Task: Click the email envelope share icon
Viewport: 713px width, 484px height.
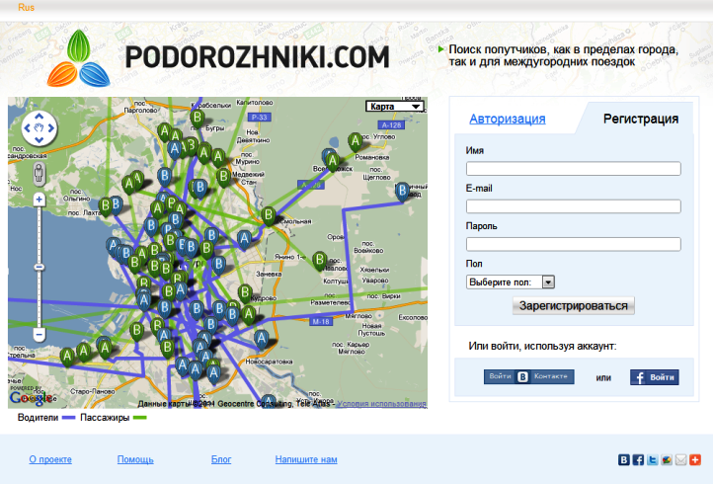Action: click(x=681, y=460)
